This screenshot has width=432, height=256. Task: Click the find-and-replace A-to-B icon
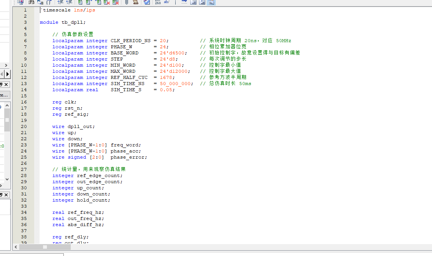[40, 2]
